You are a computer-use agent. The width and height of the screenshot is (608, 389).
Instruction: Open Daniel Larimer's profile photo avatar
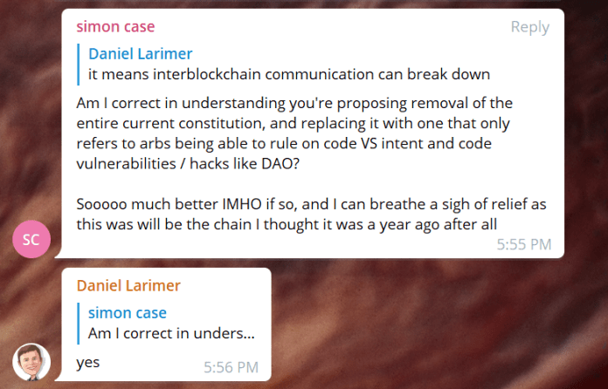(x=31, y=361)
